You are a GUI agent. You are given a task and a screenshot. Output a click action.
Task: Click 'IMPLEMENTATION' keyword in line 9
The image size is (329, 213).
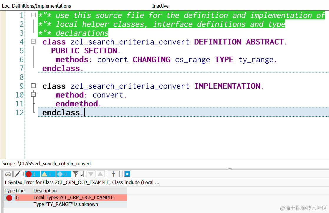pyautogui.click(x=227, y=86)
